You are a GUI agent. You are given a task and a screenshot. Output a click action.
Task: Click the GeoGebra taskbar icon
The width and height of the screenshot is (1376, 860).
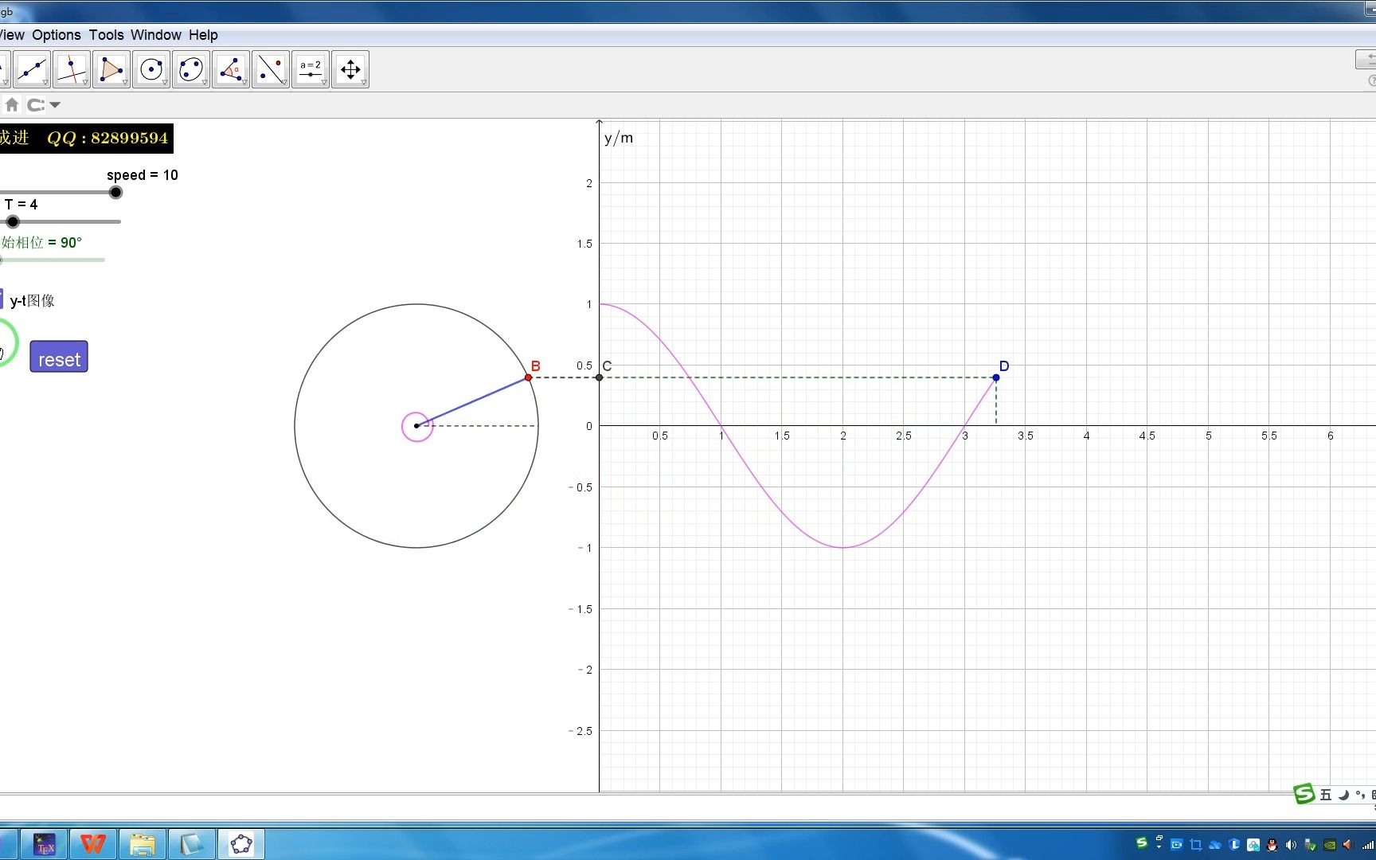pyautogui.click(x=241, y=844)
